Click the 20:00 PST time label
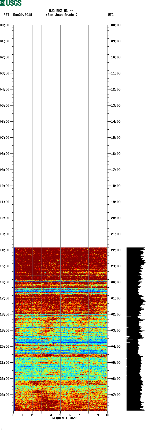Screen dimensions: 148x432 coord(5,347)
